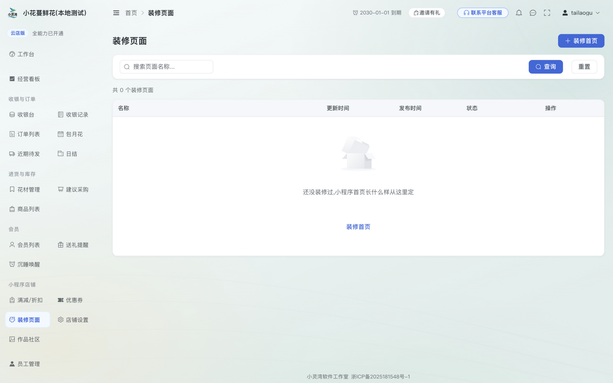Image resolution: width=613 pixels, height=383 pixels.
Task: Open messages via the chat bubble icon
Action: (533, 13)
